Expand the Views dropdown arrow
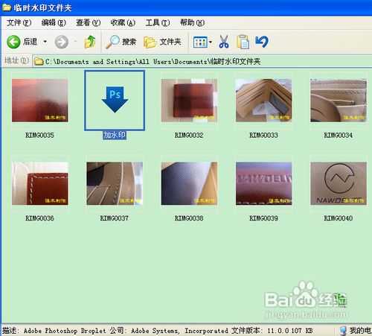Viewport: 372px width, 336px height. click(211, 42)
